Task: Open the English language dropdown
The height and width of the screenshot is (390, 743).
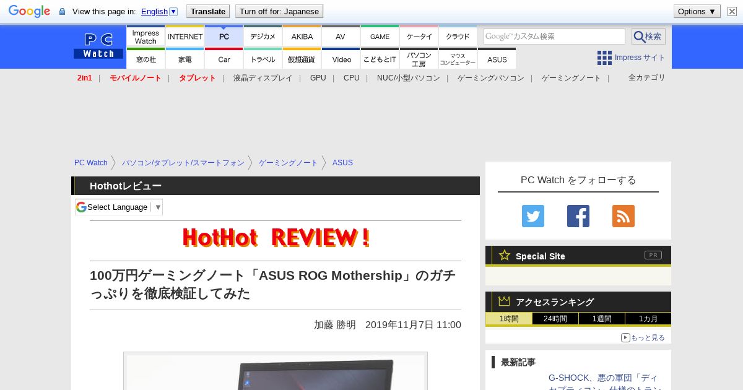Action: (x=160, y=11)
